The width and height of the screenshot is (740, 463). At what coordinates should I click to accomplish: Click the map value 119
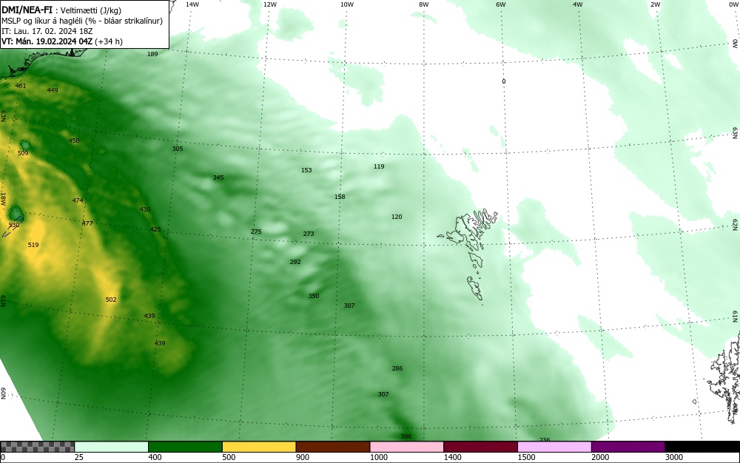click(379, 166)
